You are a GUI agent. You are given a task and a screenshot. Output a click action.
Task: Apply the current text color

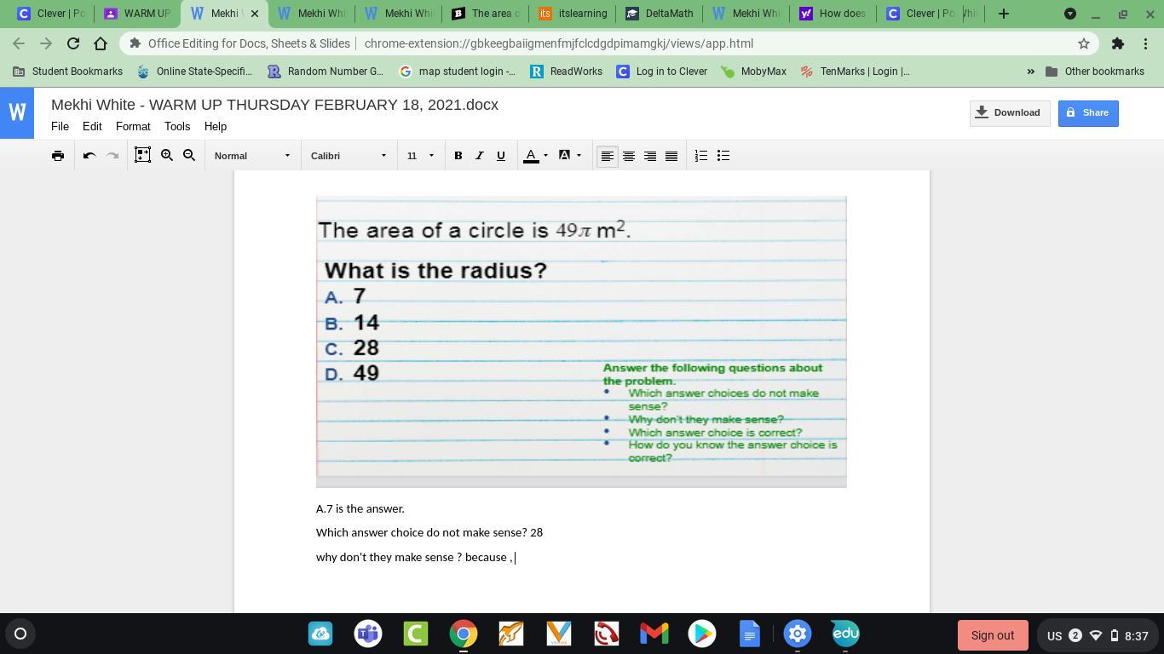(x=531, y=156)
